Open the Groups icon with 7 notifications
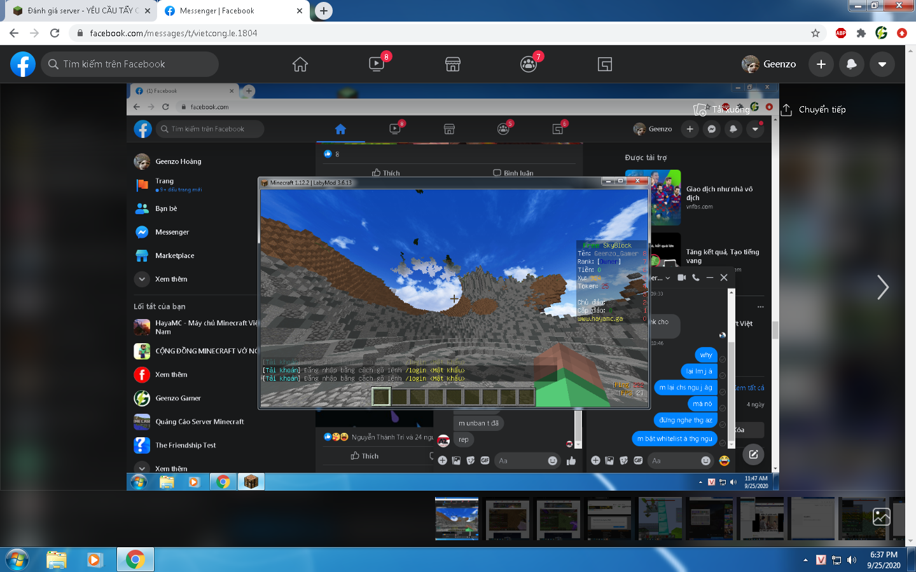 coord(529,64)
